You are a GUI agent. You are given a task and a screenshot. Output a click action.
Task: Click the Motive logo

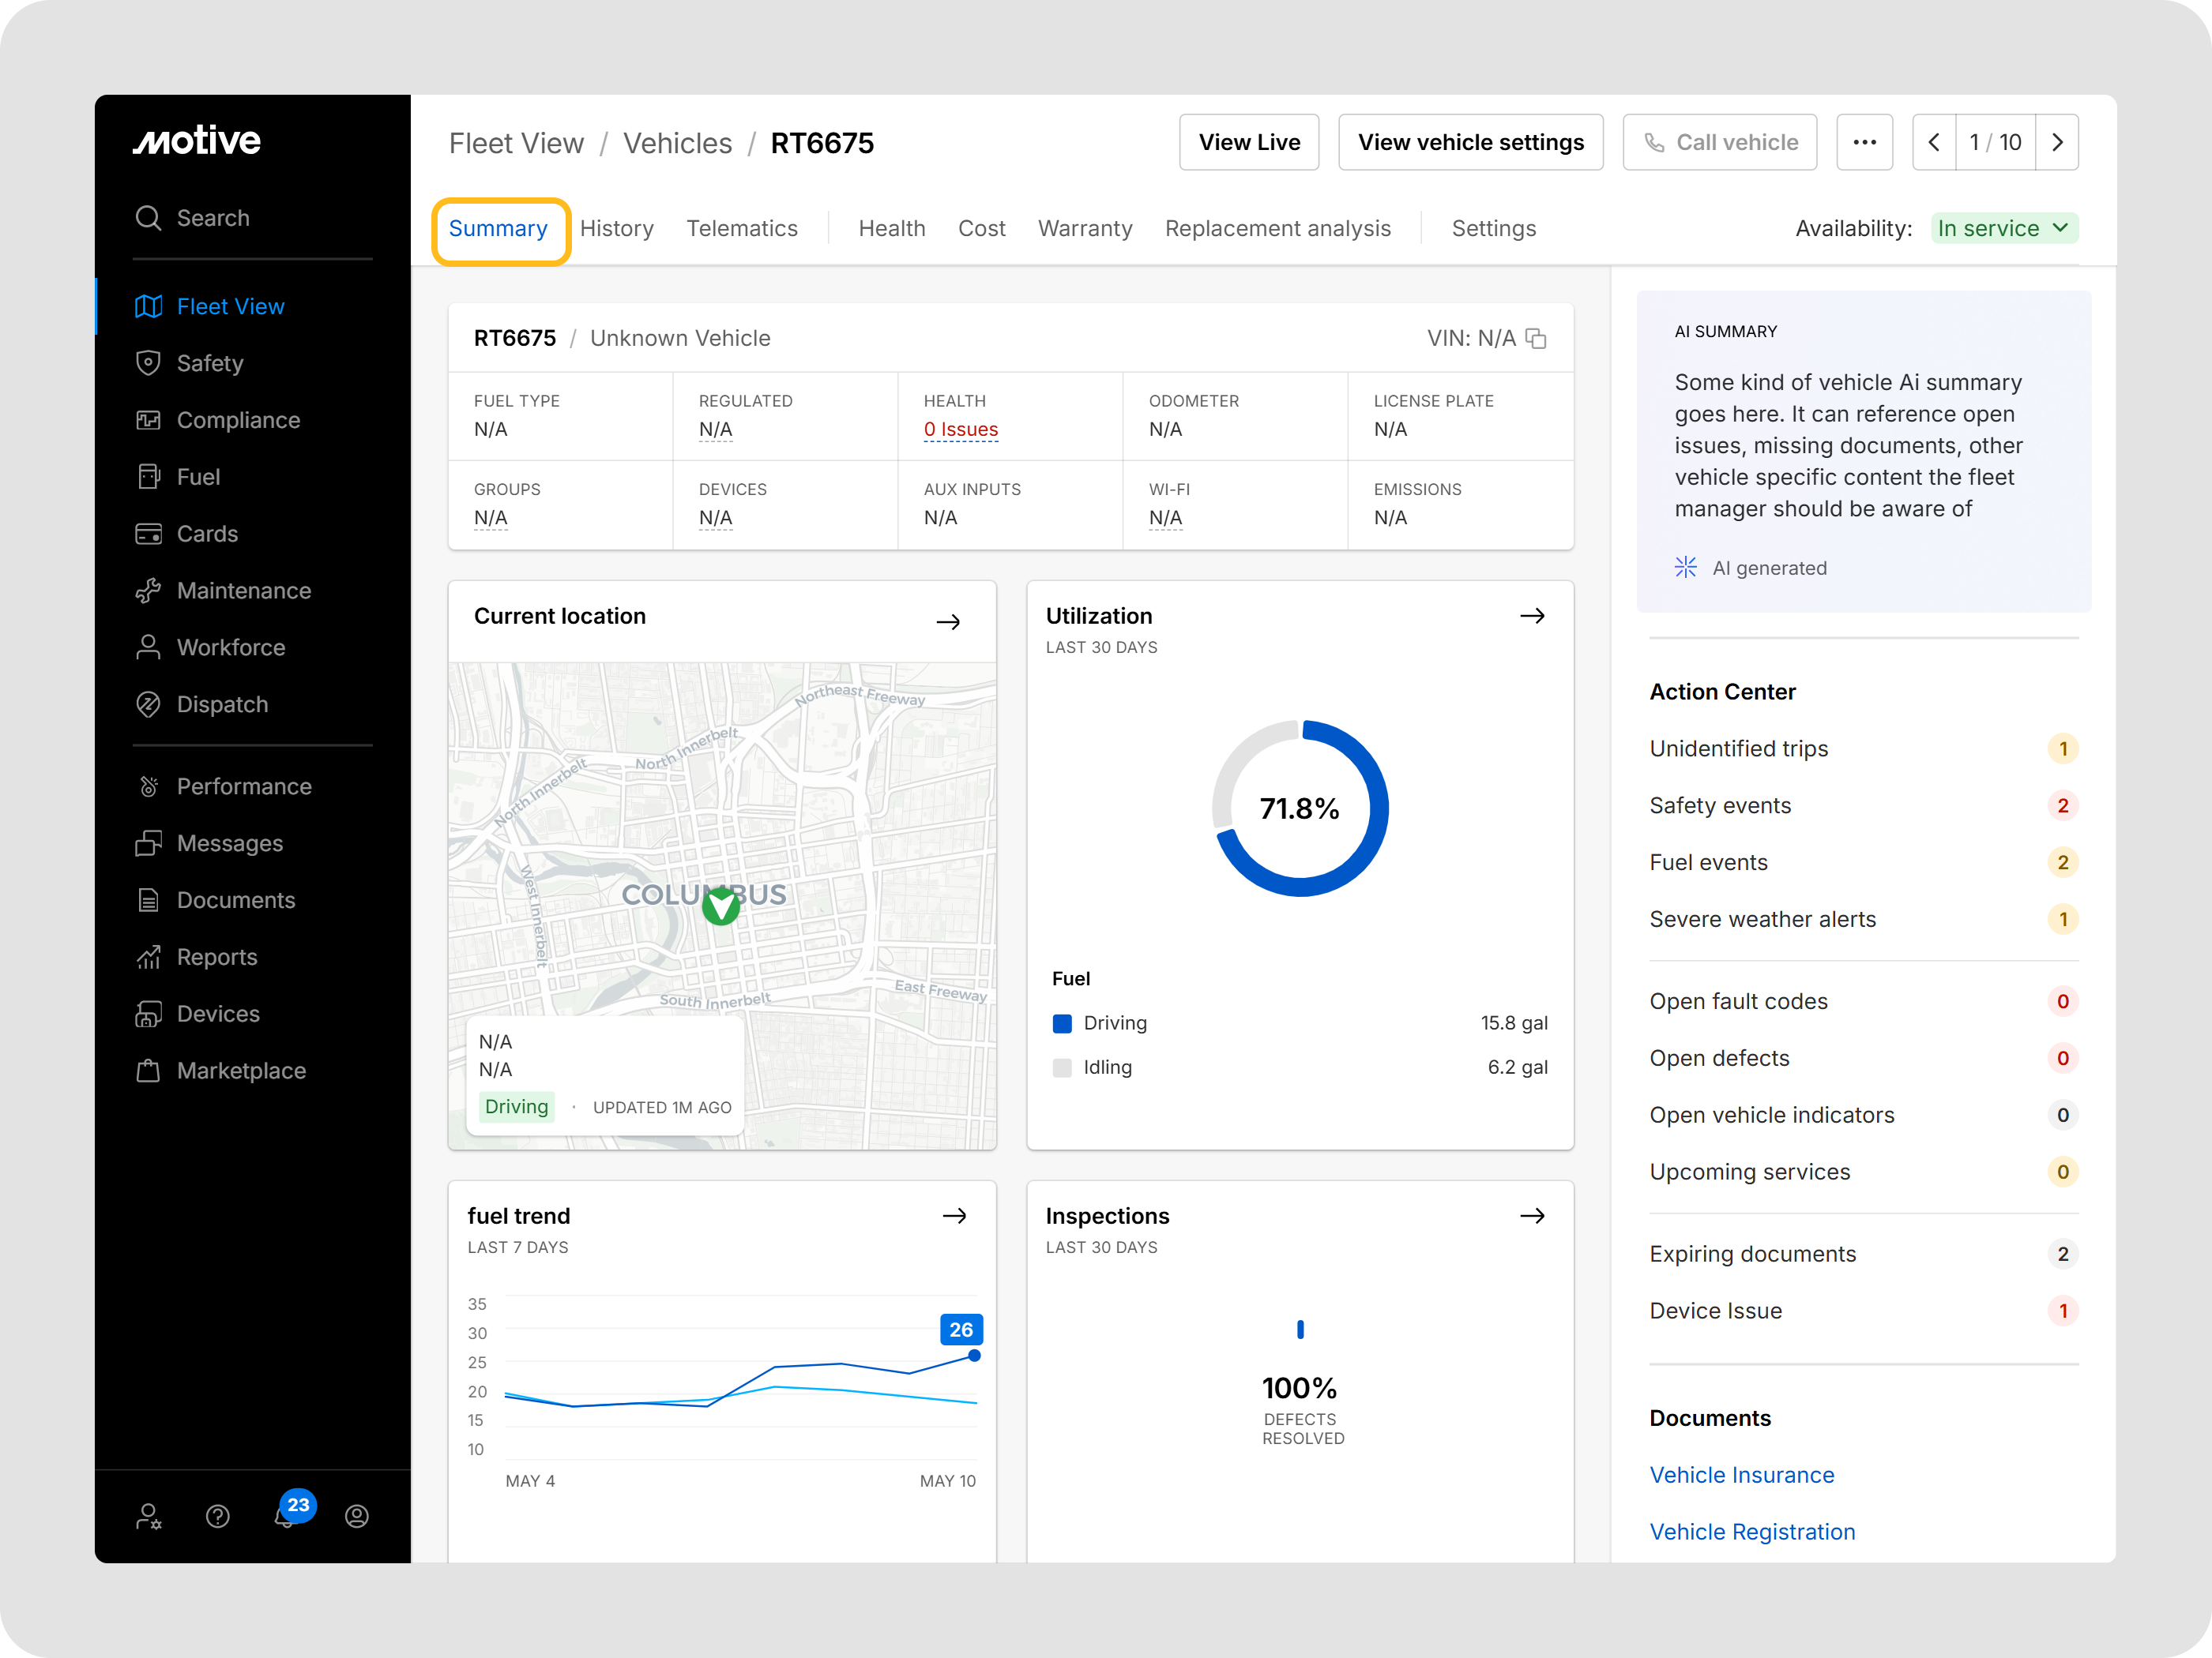[x=197, y=141]
